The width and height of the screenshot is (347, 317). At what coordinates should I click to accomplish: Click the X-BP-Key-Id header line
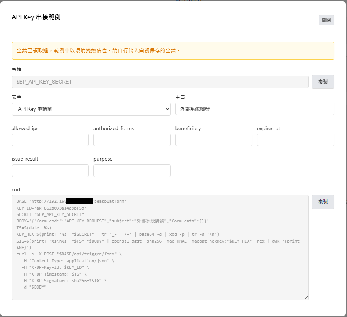click(x=55, y=267)
